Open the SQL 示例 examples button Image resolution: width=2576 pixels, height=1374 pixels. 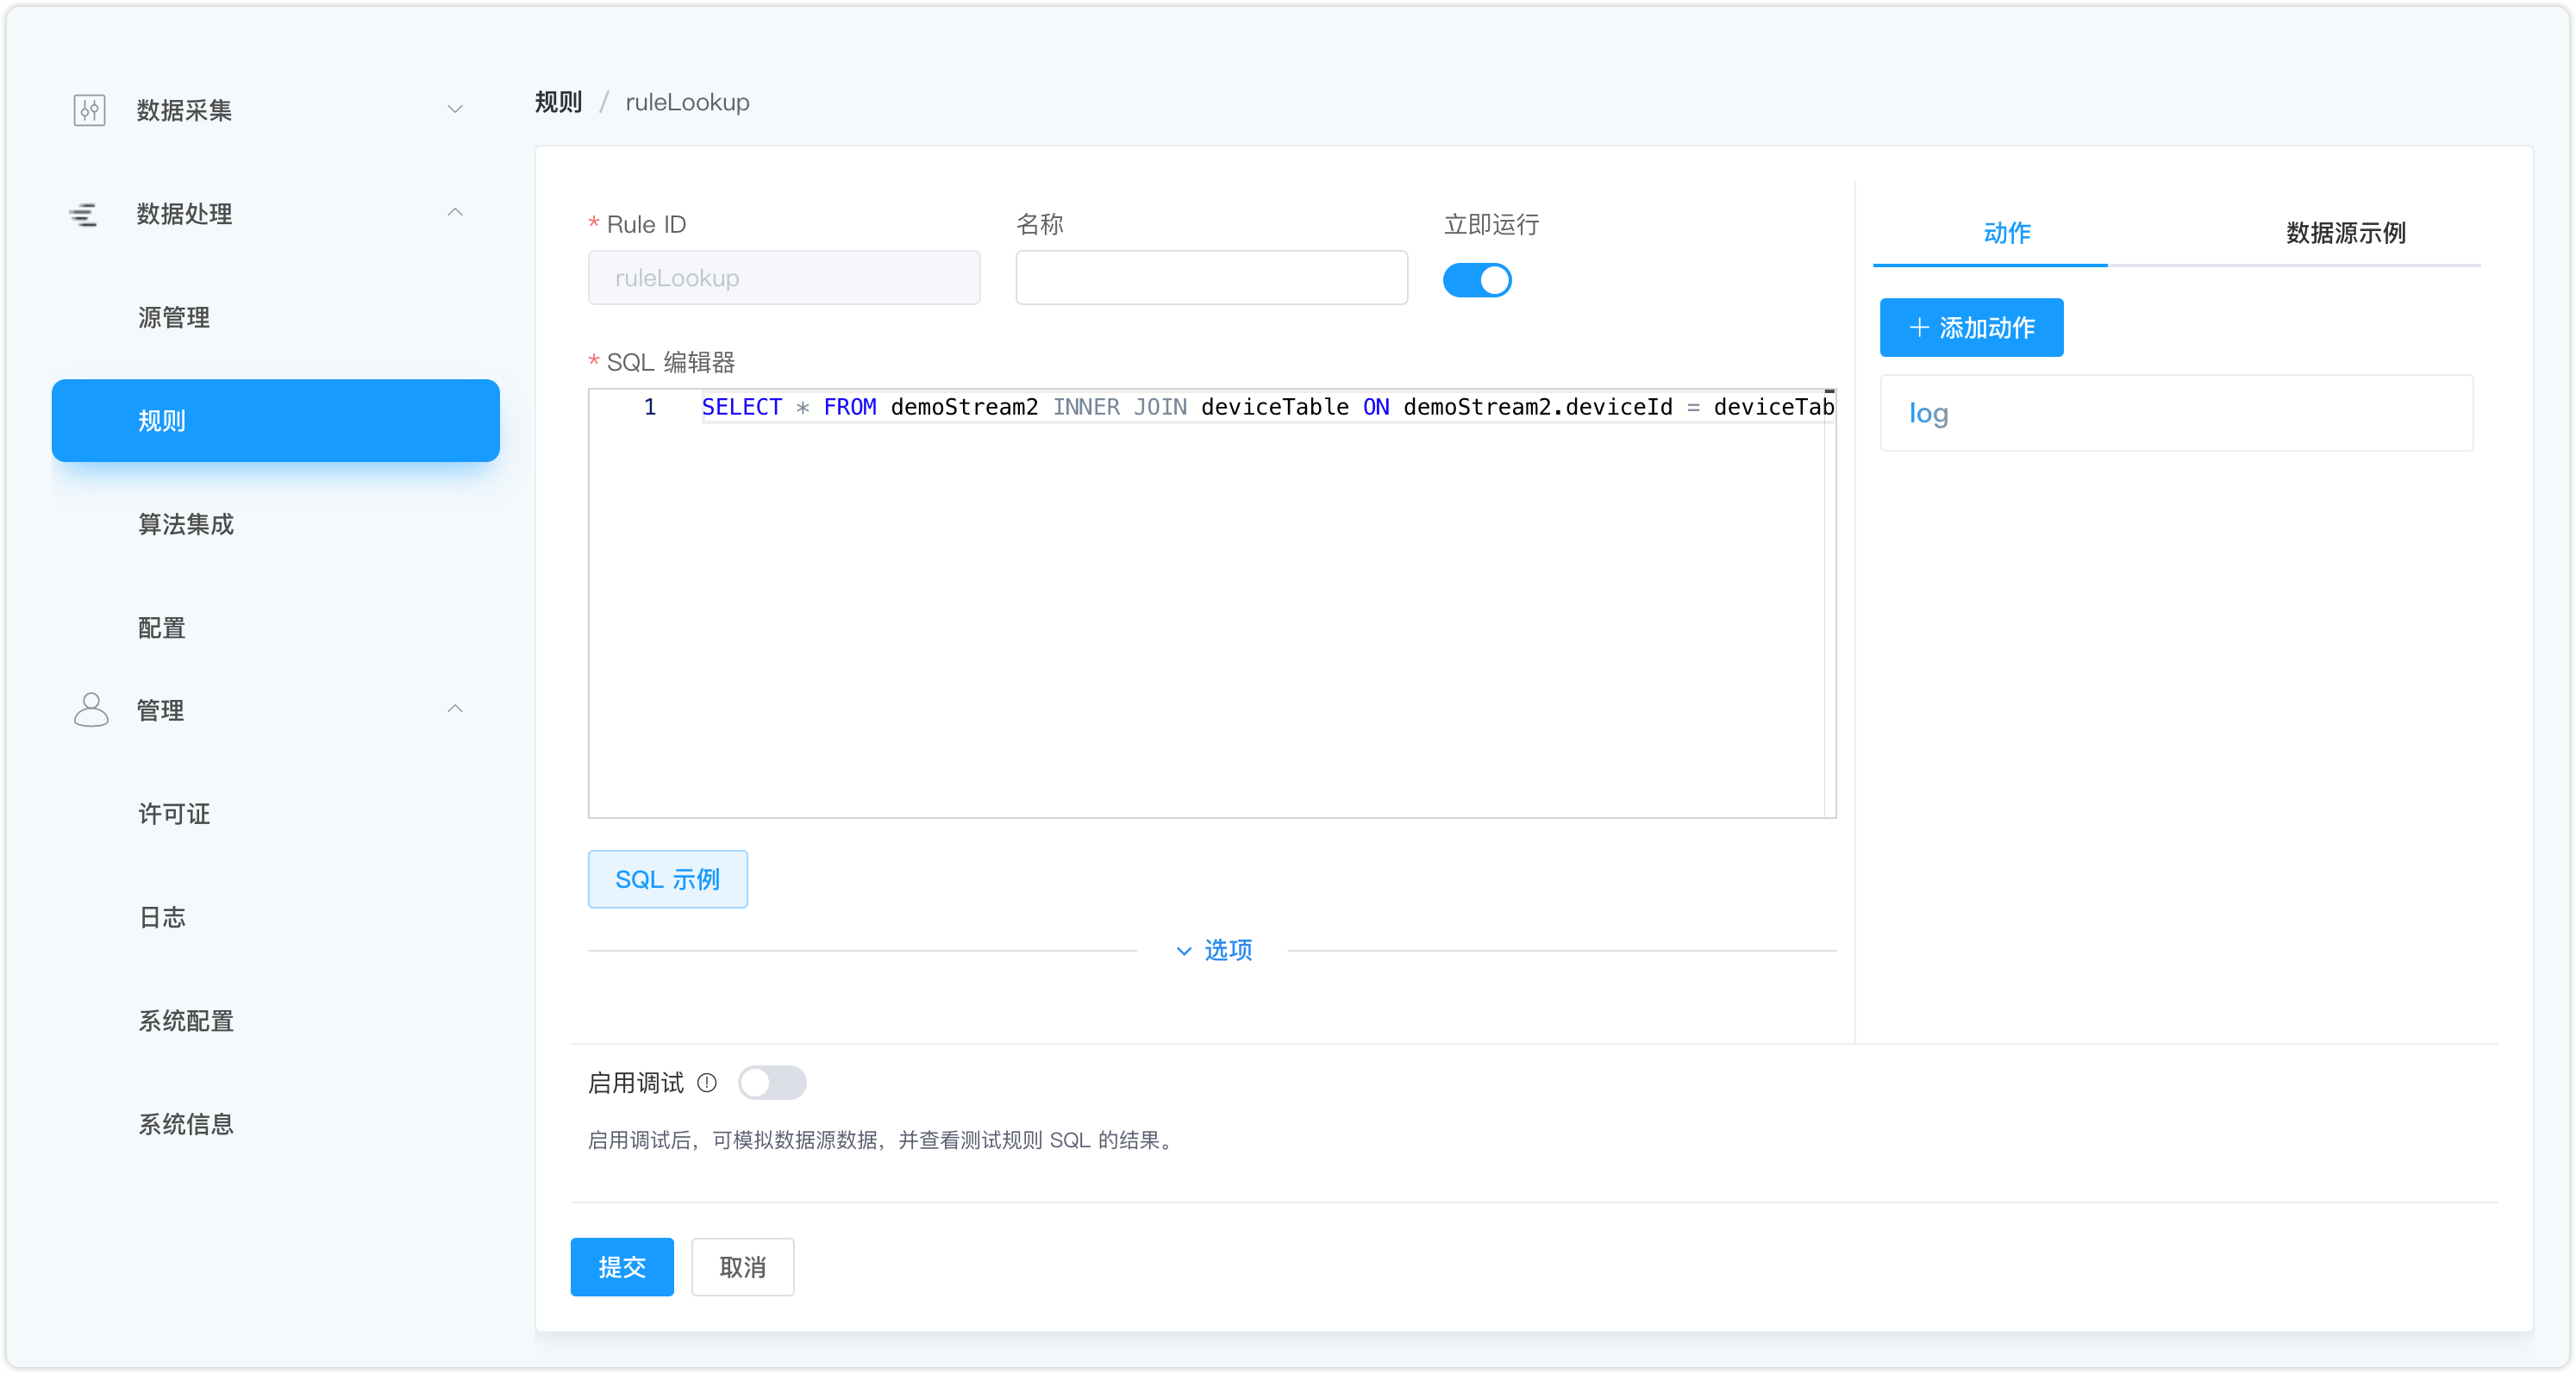click(667, 879)
